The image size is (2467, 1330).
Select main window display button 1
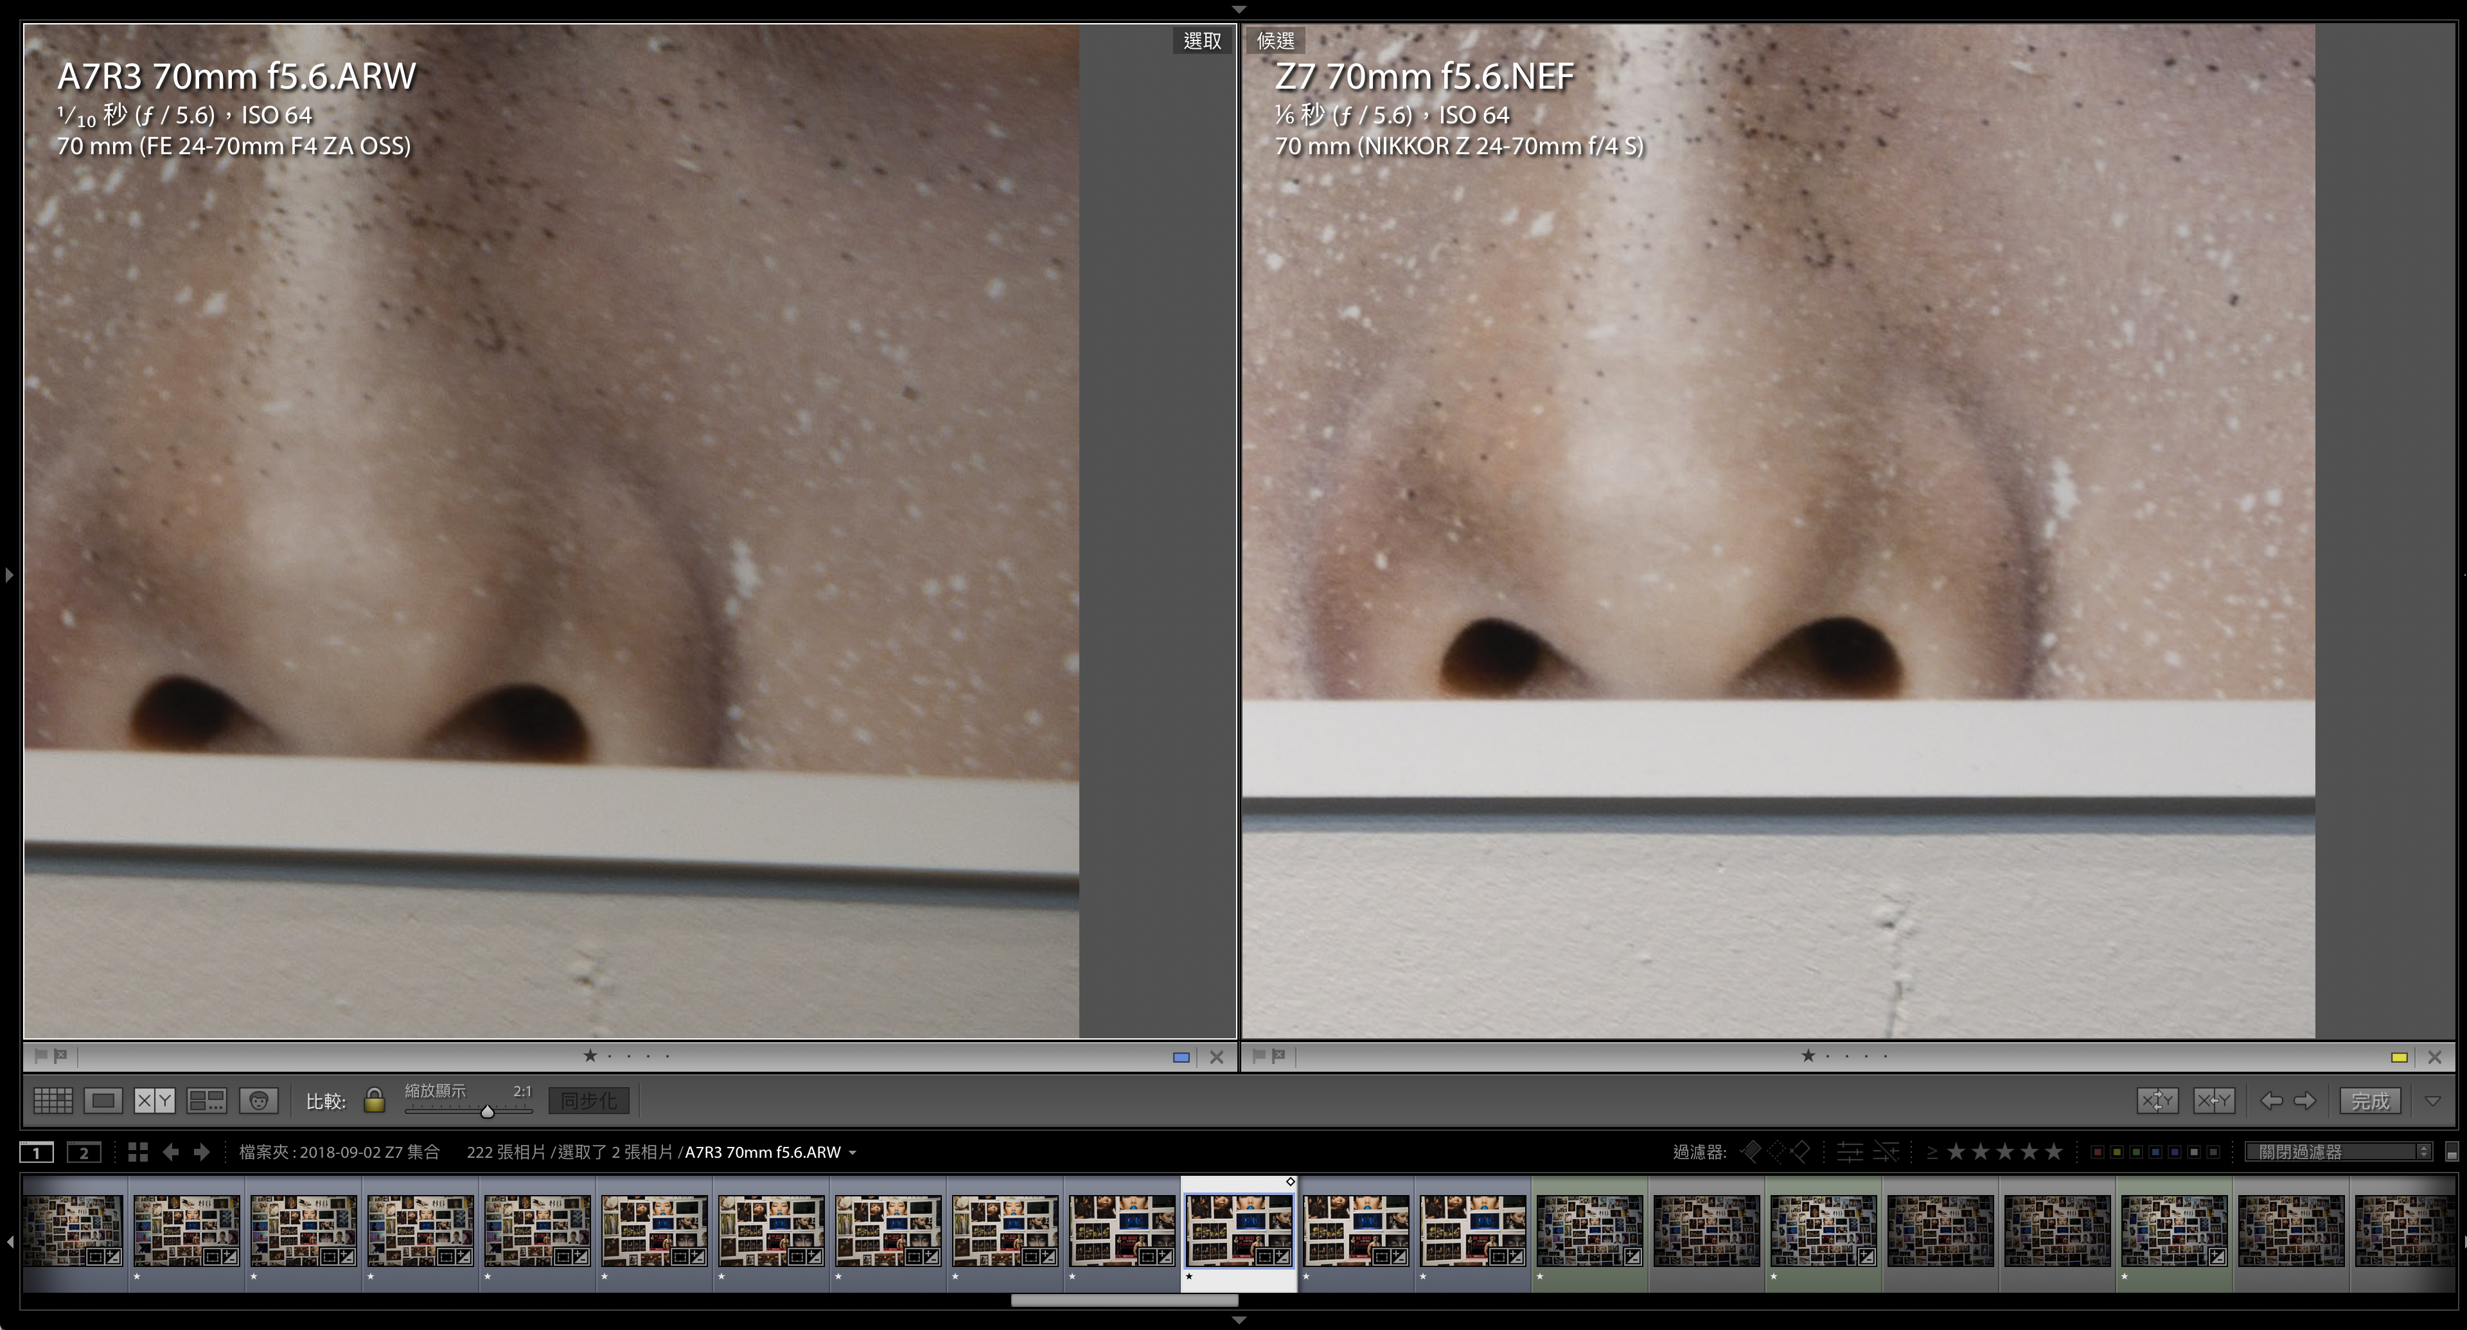pyautogui.click(x=37, y=1152)
